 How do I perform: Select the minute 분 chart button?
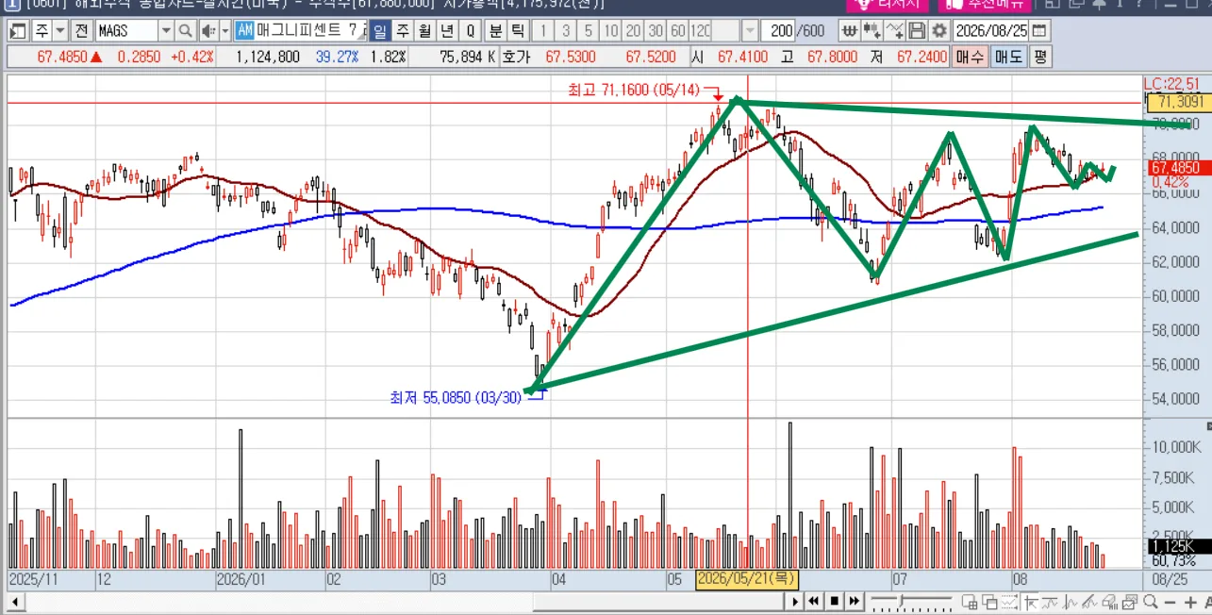coord(497,30)
